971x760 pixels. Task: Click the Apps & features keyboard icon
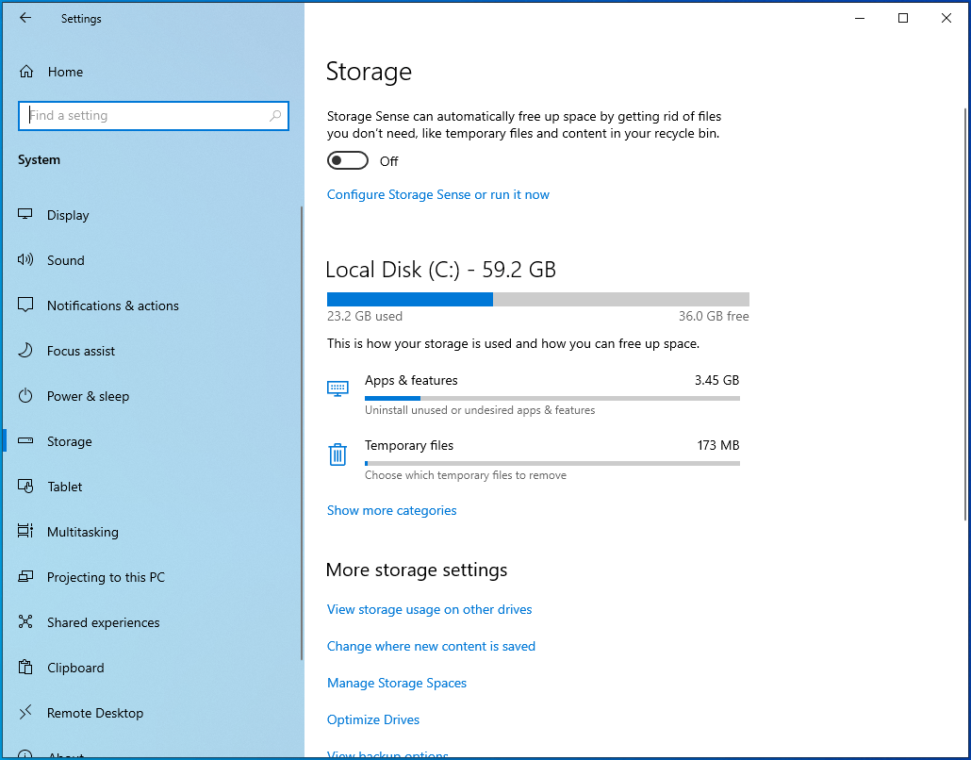[x=337, y=388]
